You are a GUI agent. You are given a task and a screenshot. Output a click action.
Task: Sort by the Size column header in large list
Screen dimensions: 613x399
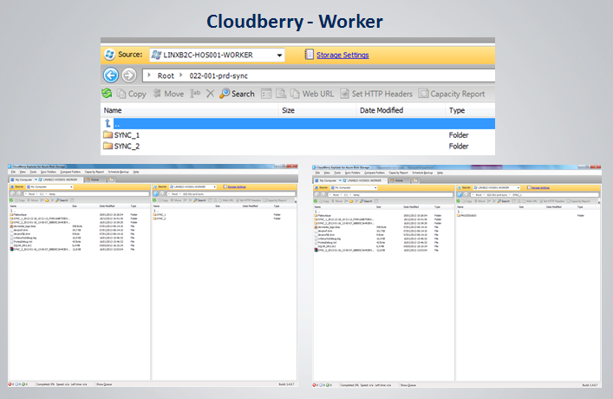point(317,110)
